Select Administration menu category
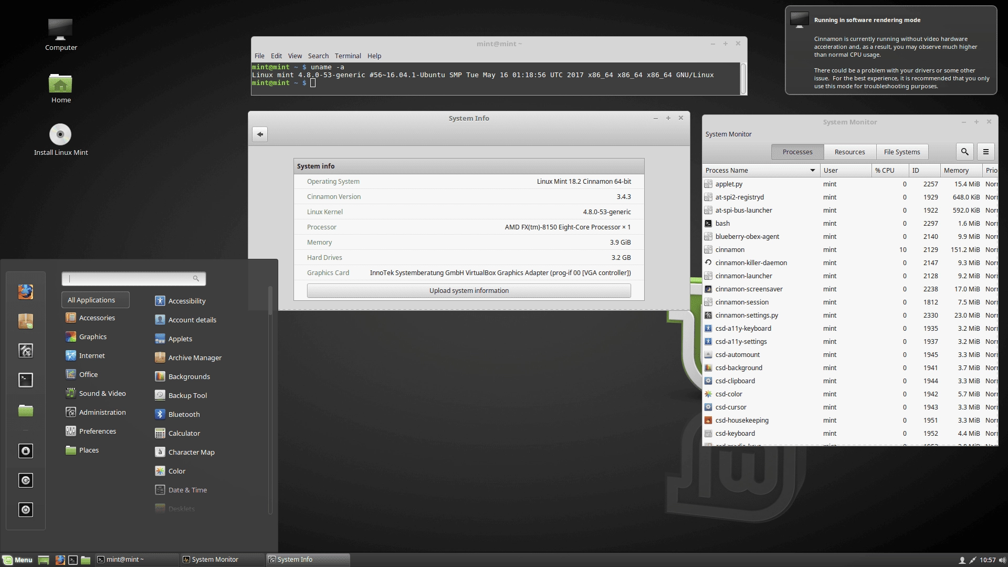The width and height of the screenshot is (1008, 567). [x=96, y=412]
